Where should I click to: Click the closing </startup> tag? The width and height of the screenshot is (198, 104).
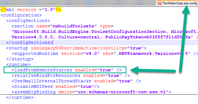[20, 59]
